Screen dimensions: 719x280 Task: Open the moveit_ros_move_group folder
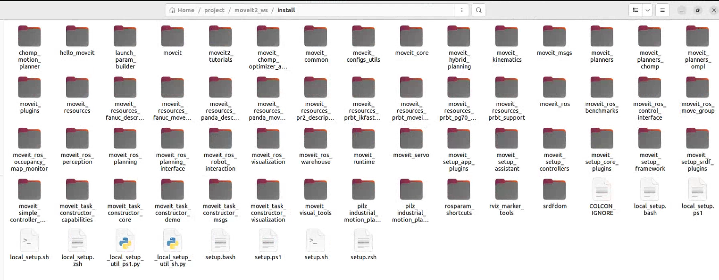pyautogui.click(x=698, y=87)
